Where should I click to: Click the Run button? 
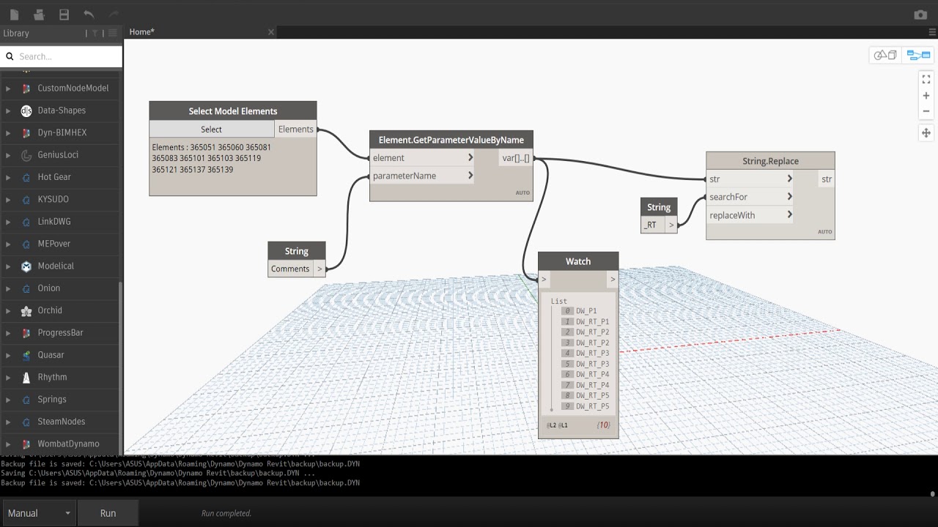click(108, 513)
